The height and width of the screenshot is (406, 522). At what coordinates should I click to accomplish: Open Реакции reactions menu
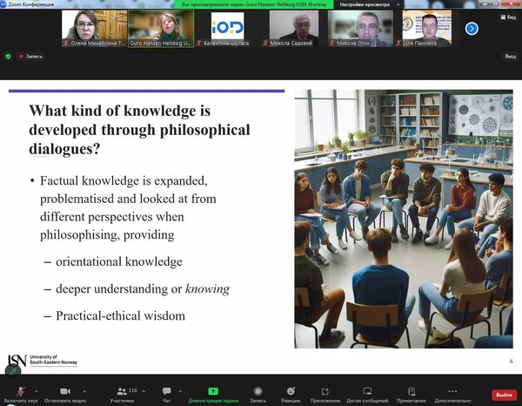[291, 391]
